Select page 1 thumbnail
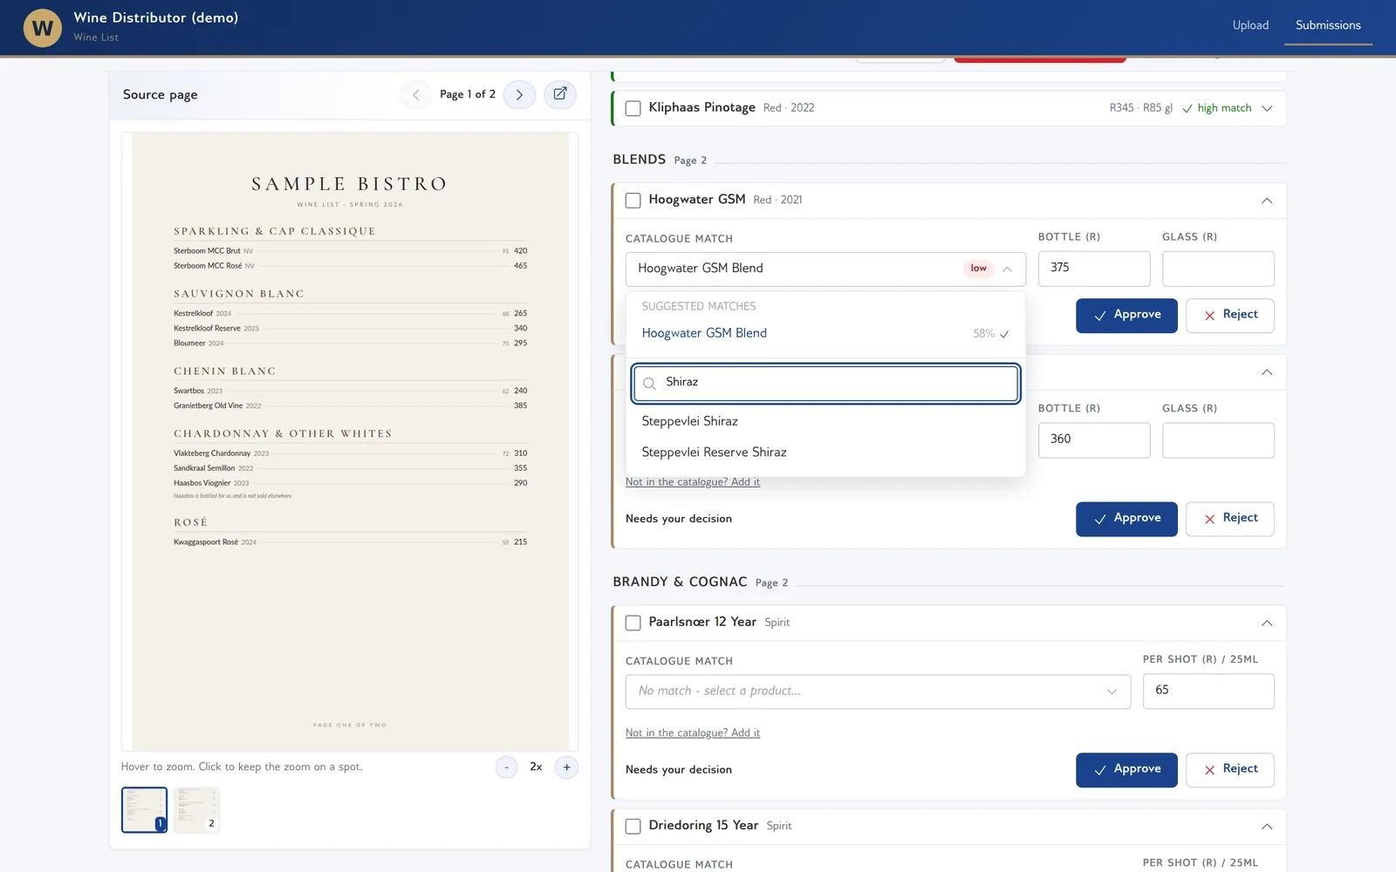This screenshot has width=1396, height=872. [x=144, y=810]
